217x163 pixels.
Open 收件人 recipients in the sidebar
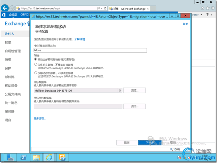pyautogui.click(x=9, y=34)
